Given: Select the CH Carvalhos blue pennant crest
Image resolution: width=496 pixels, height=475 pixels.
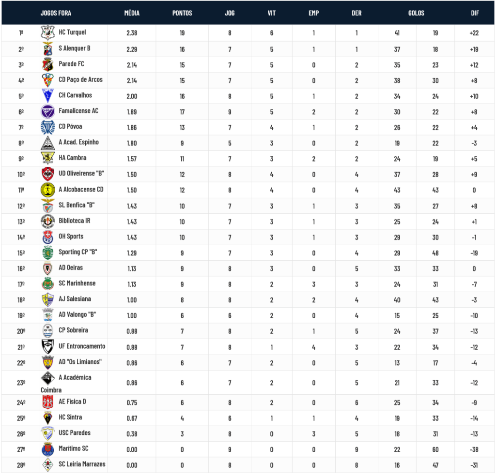Looking at the screenshot, I should tap(48, 96).
